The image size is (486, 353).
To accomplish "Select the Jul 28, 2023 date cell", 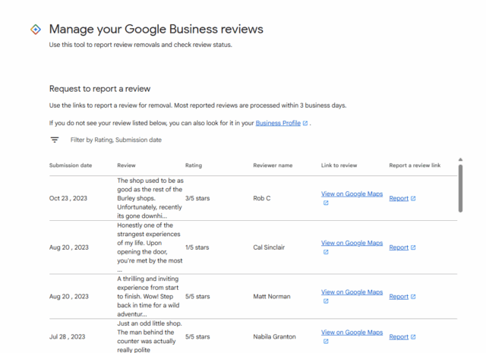I will 68,337.
